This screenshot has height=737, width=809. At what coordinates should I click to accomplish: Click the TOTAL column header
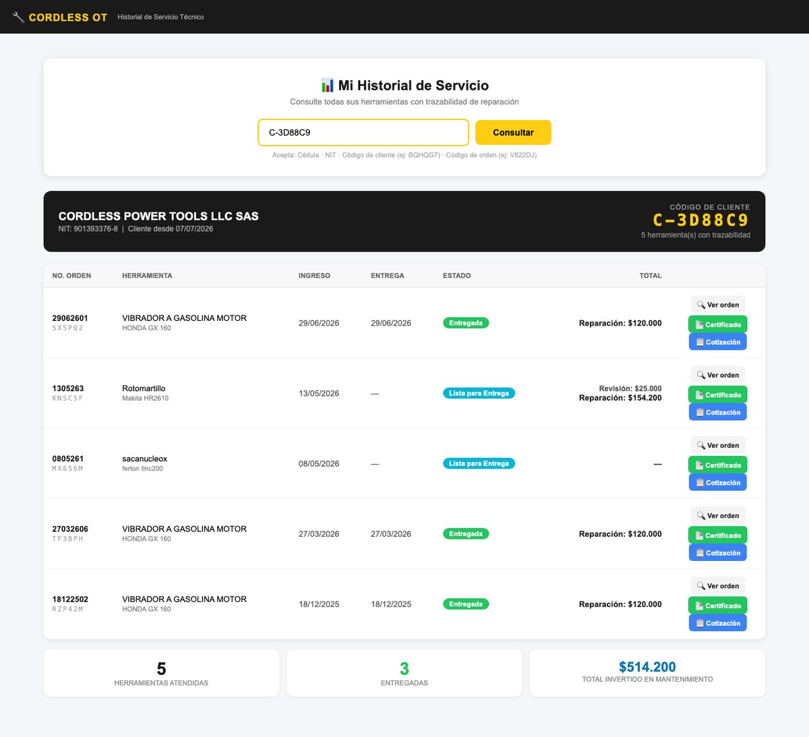651,276
